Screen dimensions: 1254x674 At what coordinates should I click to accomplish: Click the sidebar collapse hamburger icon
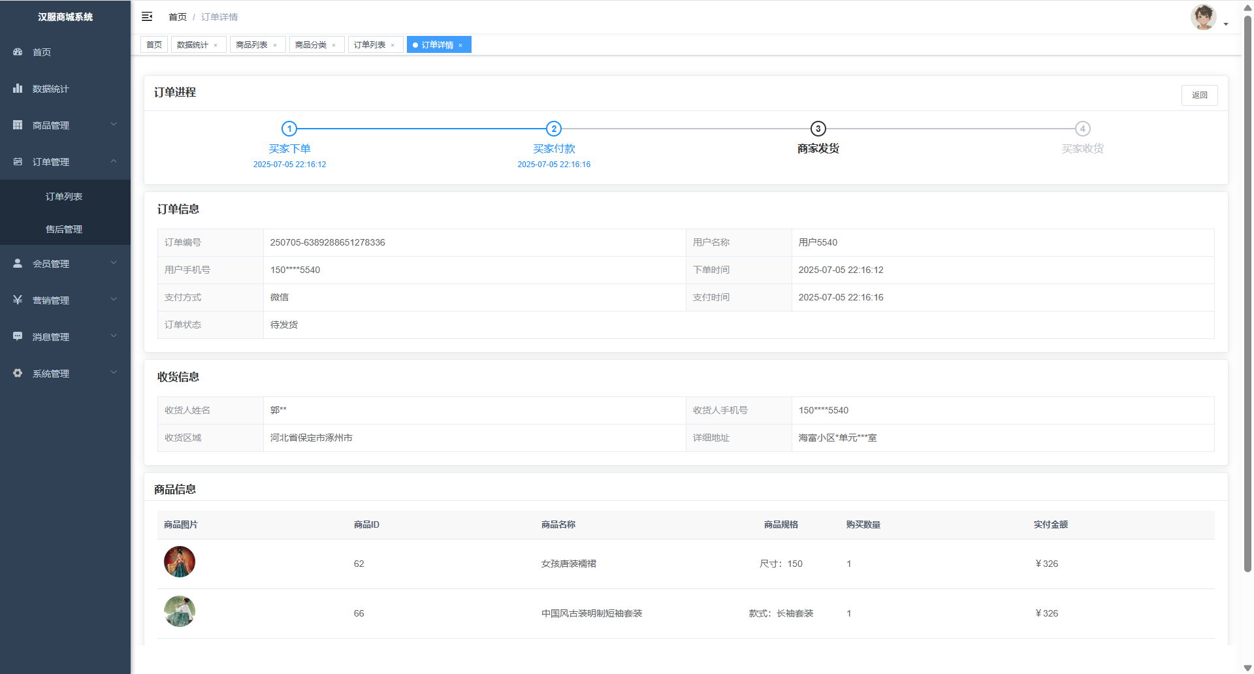pos(147,16)
